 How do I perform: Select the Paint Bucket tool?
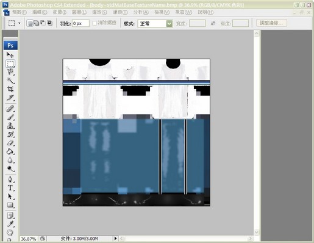10,151
